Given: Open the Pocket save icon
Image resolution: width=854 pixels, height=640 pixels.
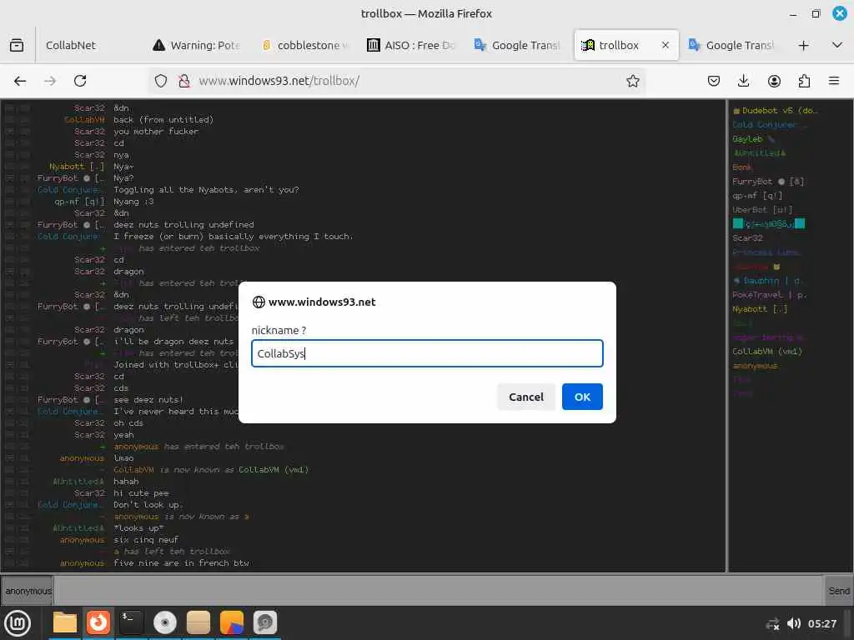Looking at the screenshot, I should click(x=714, y=81).
